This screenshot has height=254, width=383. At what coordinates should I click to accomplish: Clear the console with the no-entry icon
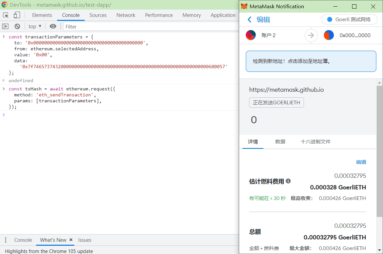[x=17, y=26]
